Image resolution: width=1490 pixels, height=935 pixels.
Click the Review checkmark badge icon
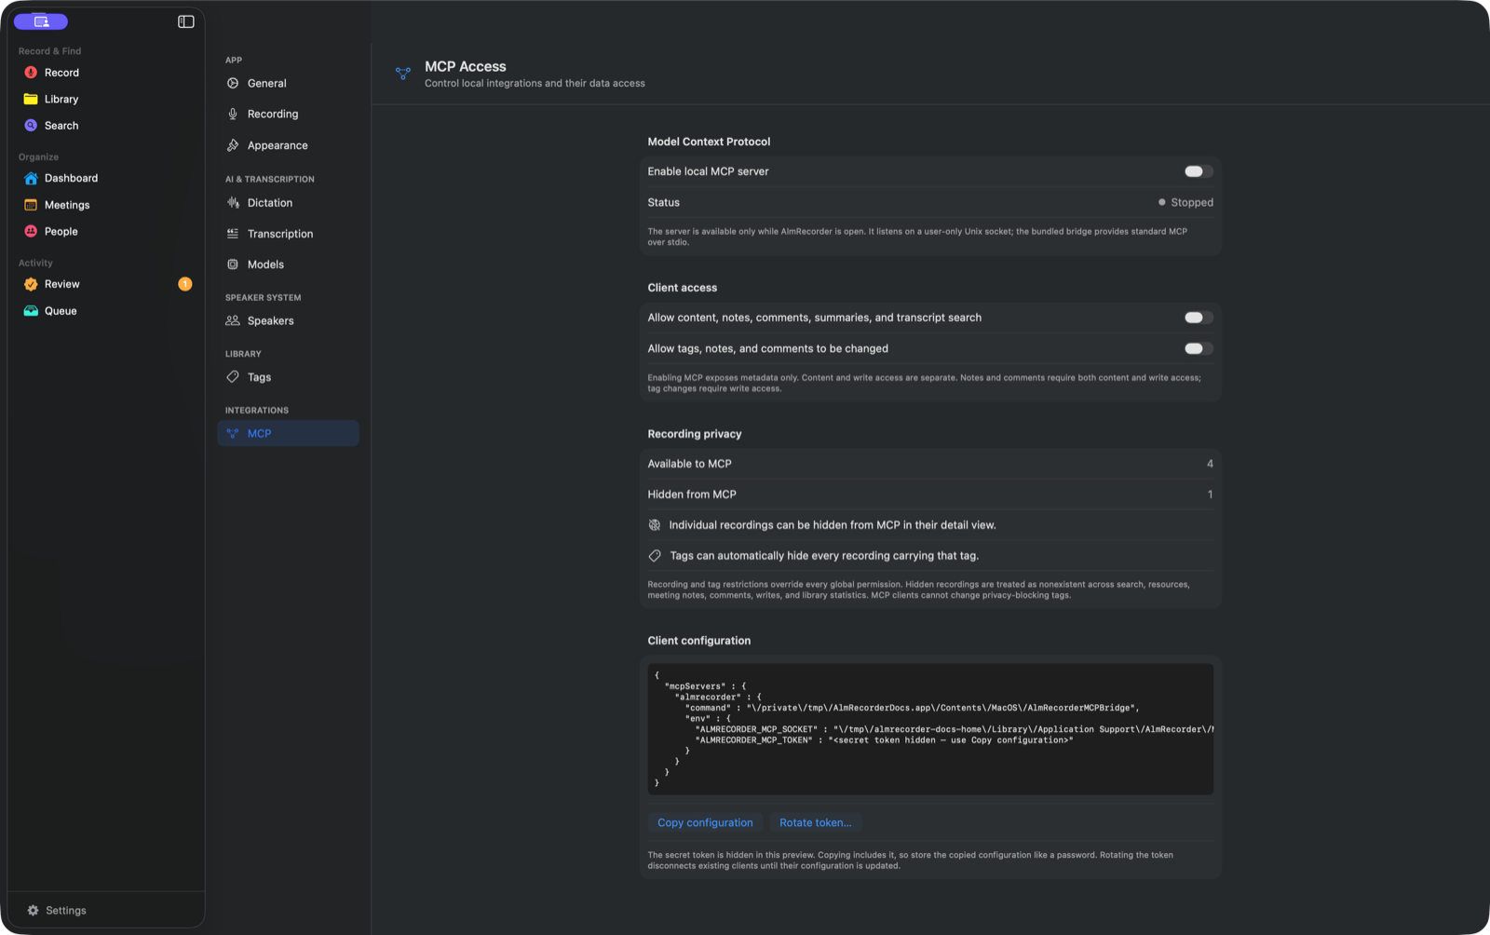31,284
